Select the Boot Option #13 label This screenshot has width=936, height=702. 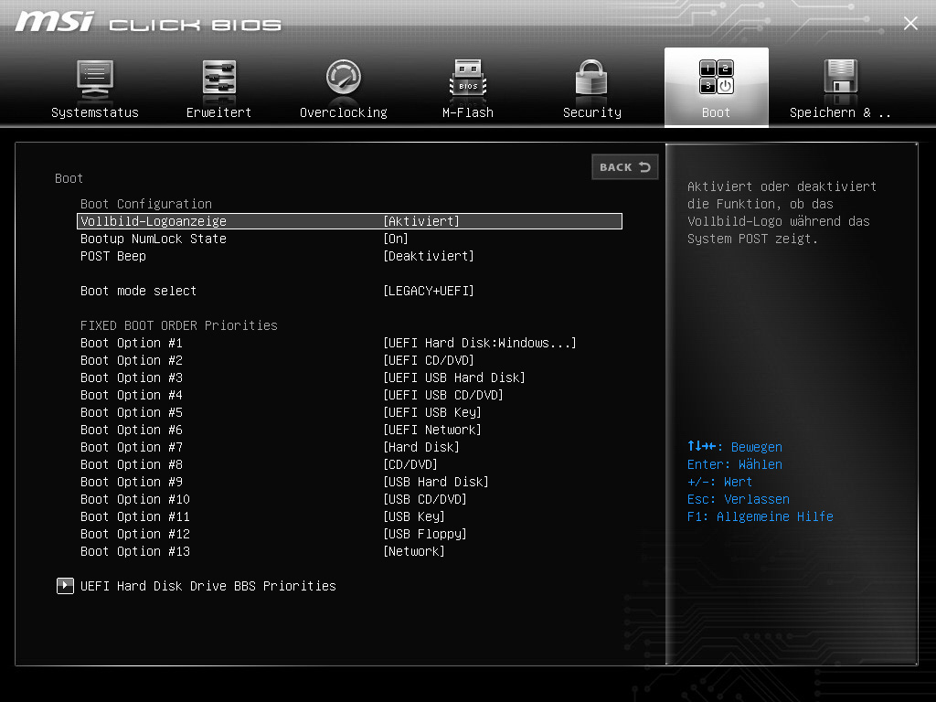pyautogui.click(x=135, y=550)
